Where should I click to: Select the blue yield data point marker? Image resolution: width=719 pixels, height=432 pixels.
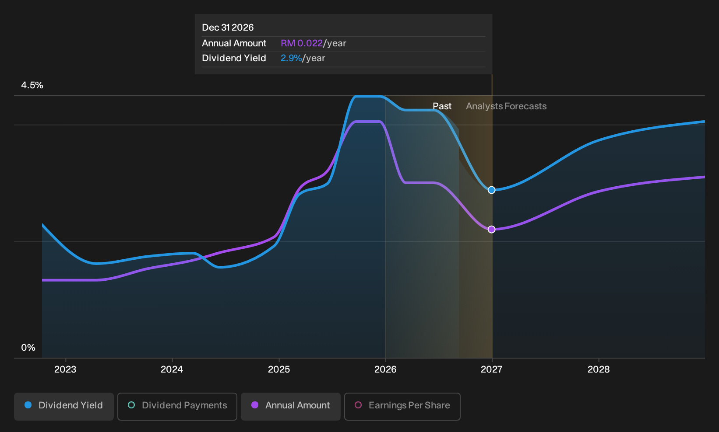tap(492, 190)
